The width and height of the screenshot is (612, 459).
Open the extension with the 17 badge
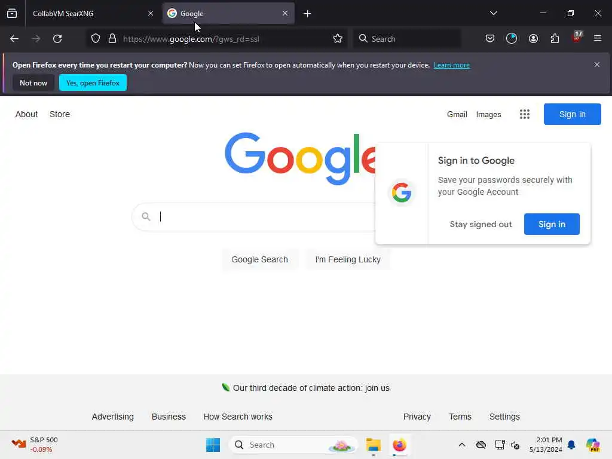coord(577,38)
